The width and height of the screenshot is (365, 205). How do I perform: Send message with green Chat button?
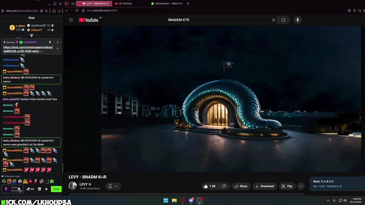56,189
